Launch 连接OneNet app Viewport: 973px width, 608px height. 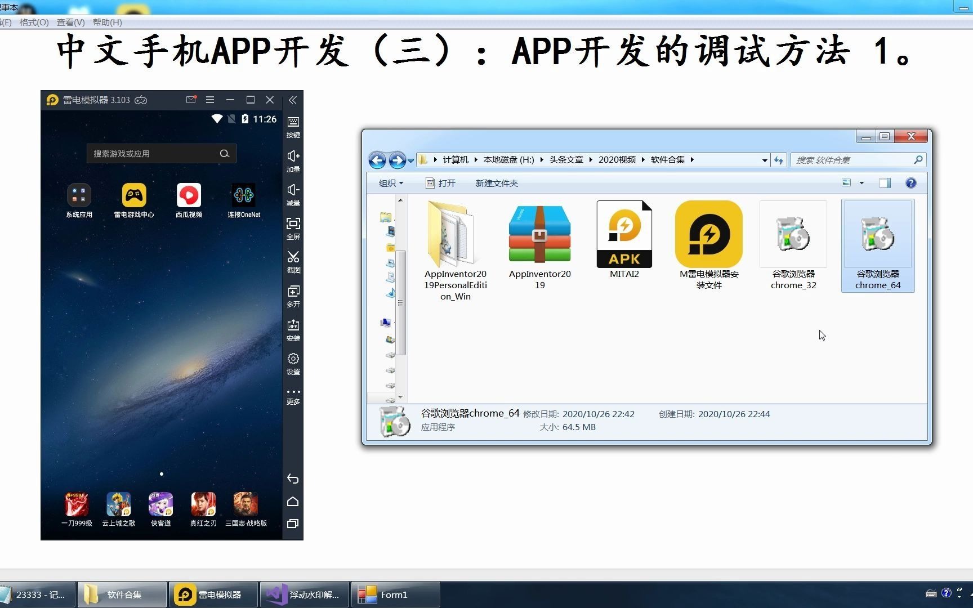coord(244,200)
